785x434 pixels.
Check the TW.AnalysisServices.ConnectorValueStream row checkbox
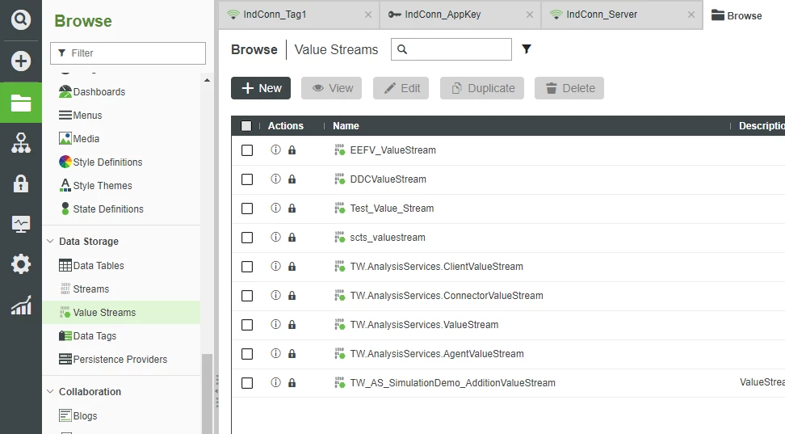[x=247, y=296]
